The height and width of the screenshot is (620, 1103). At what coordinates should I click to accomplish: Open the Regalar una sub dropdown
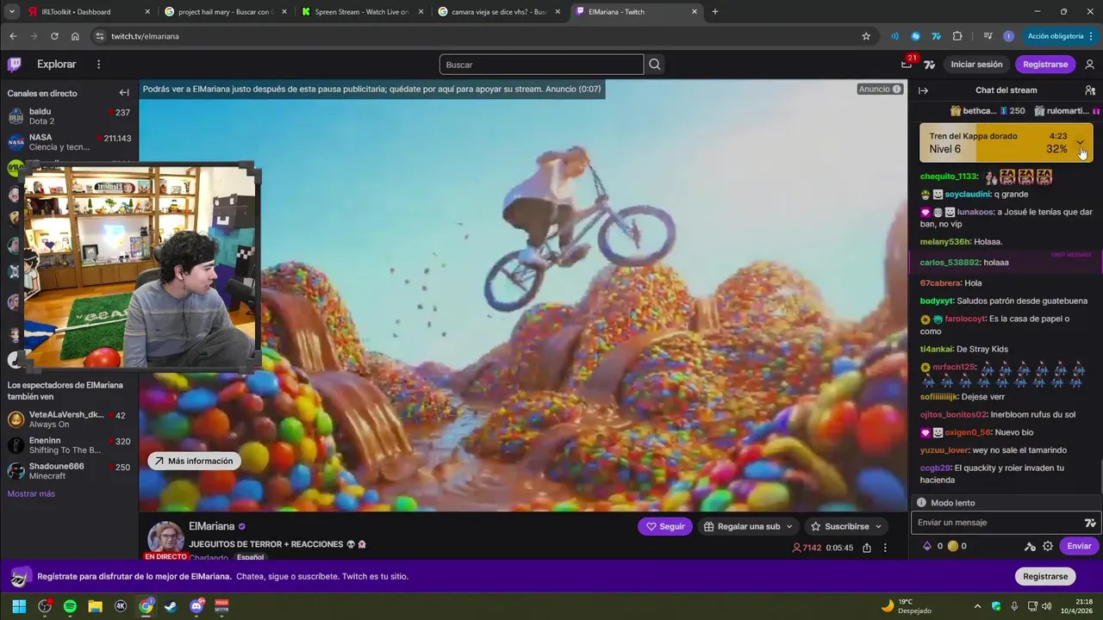(x=749, y=526)
